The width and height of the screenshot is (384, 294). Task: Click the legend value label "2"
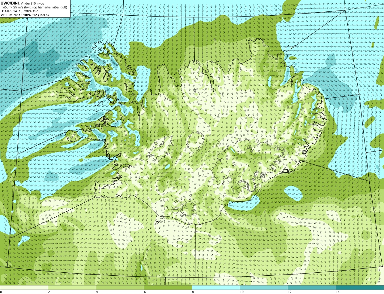pos(49,292)
